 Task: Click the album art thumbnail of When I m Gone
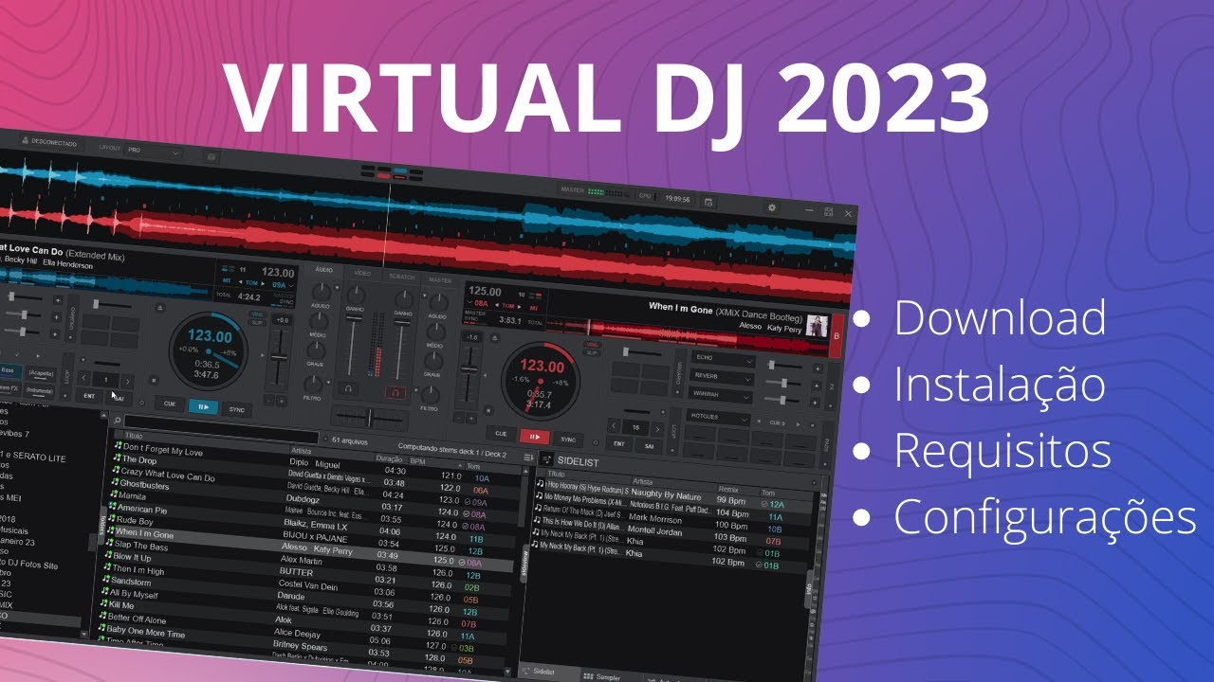pyautogui.click(x=816, y=326)
